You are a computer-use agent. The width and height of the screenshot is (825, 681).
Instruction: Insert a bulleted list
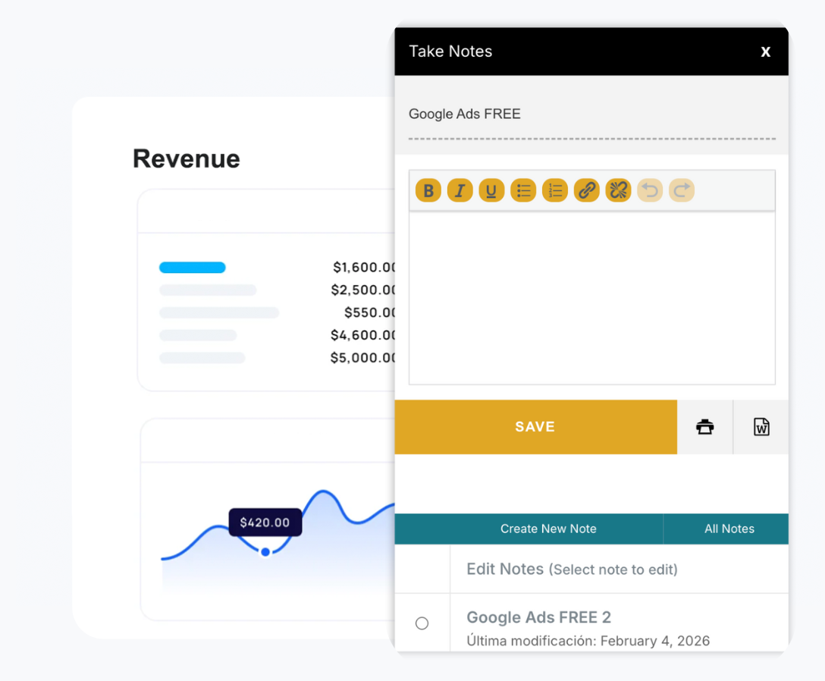point(523,190)
